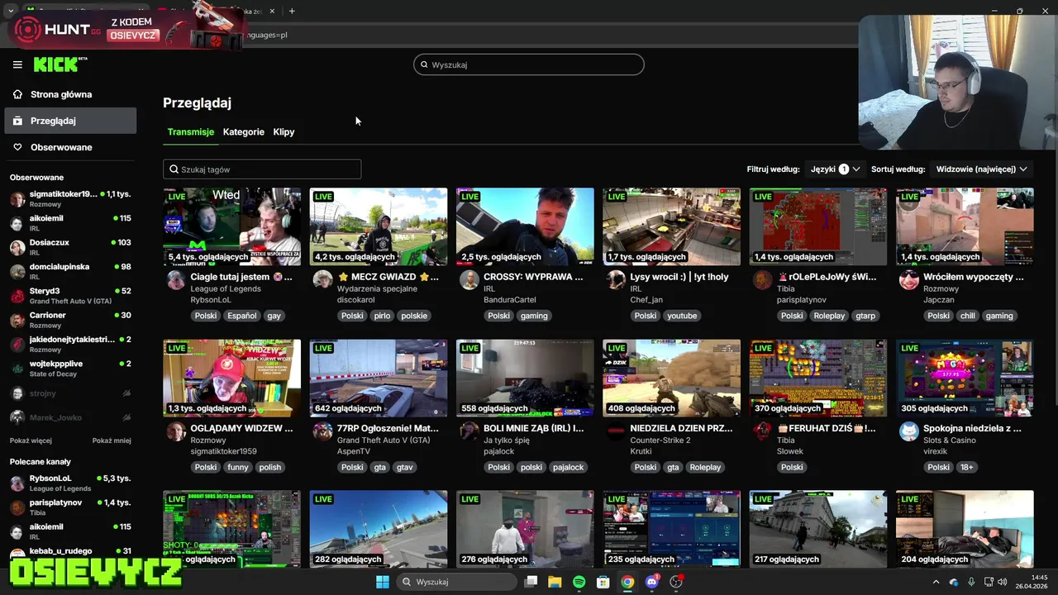Click the Chef_jan channel avatar
The height and width of the screenshot is (595, 1058).
(616, 279)
